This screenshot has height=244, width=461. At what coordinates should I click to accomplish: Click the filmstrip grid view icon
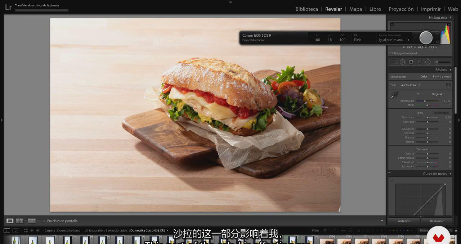26,230
